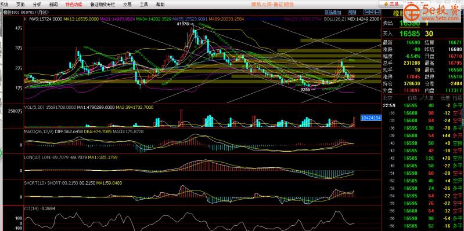Select the MACD(26,12,9) indicator label
464x231 pixels.
click(39, 131)
